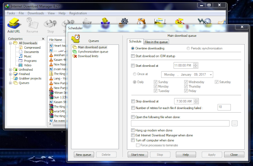Increase the Start download at time spinner
Screen dimensions: 253x166
pos(195,64)
